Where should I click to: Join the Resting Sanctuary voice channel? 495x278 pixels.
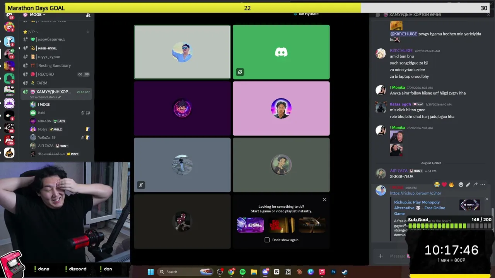(x=56, y=66)
